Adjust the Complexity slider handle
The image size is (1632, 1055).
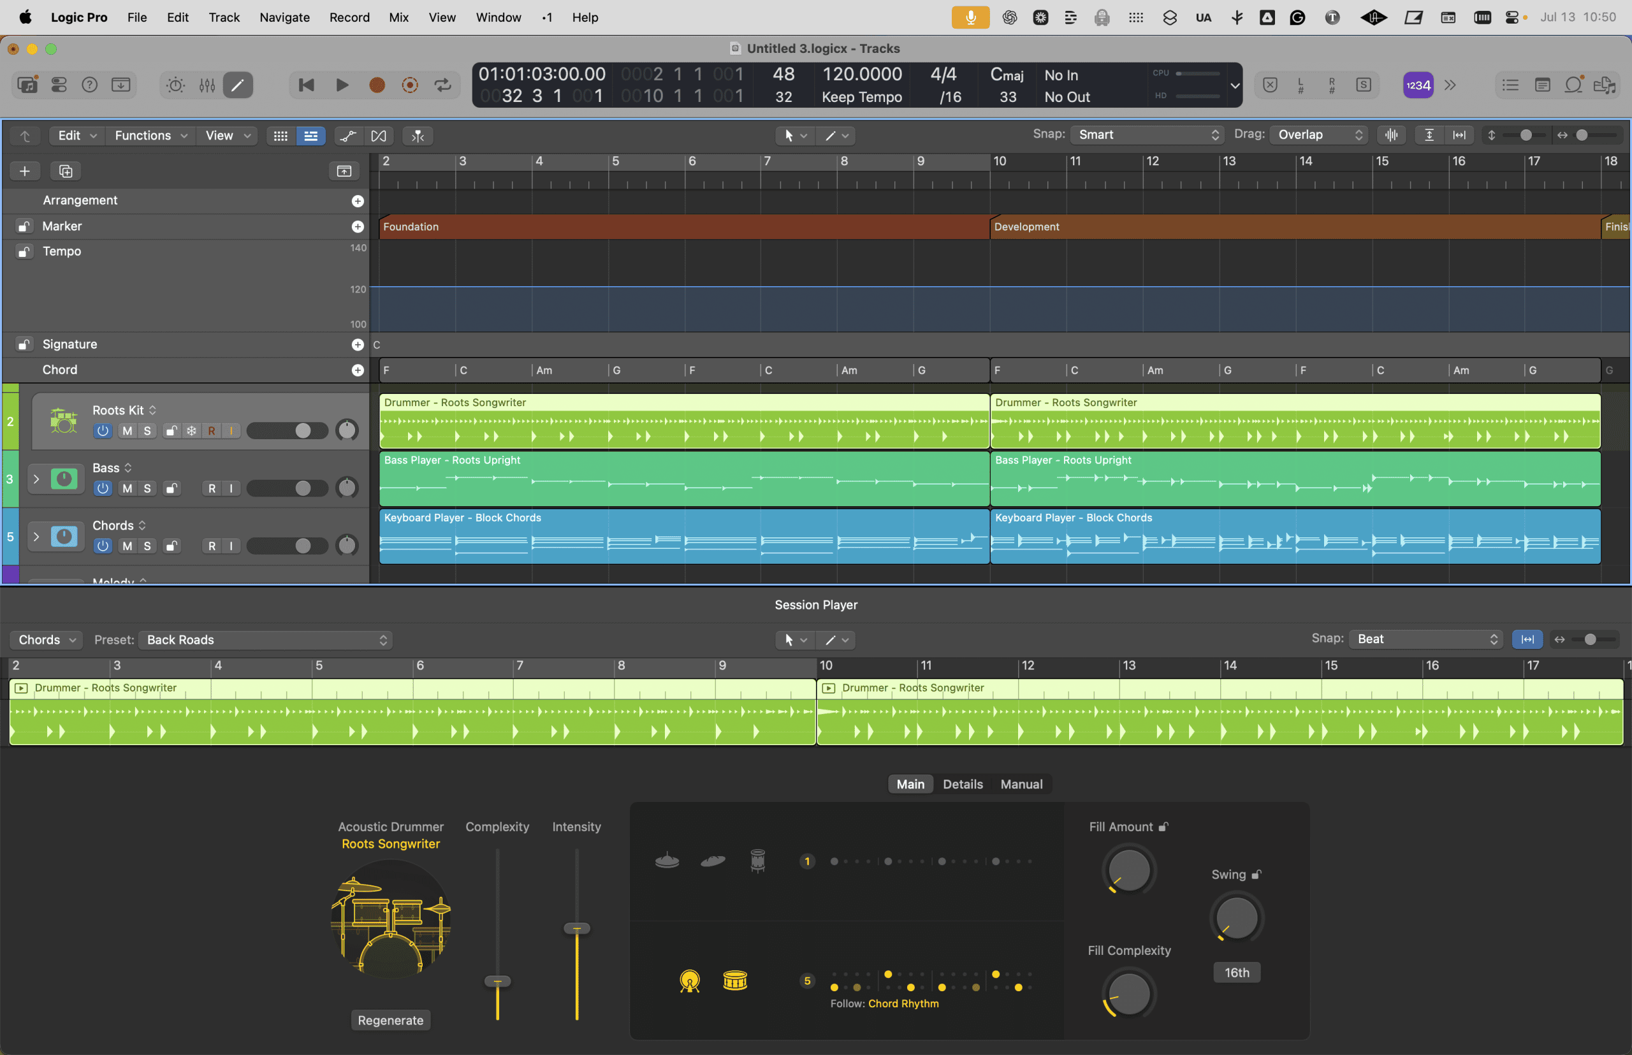tap(497, 982)
